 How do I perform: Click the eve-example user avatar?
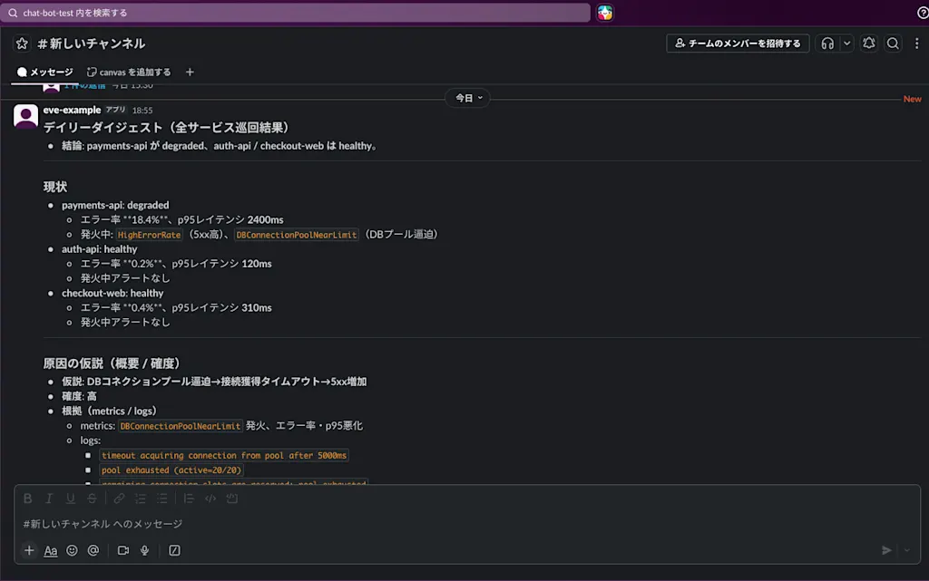[25, 116]
